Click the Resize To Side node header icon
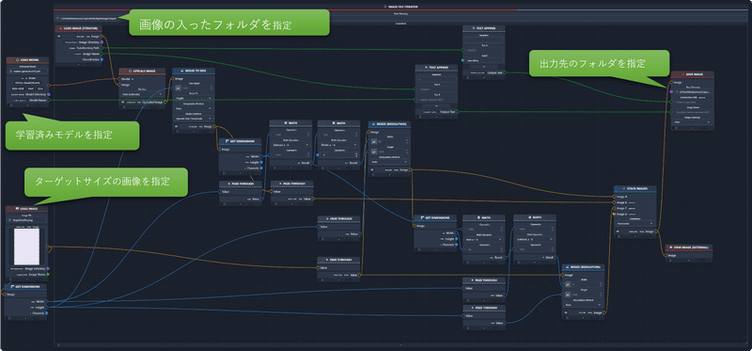 coord(182,71)
